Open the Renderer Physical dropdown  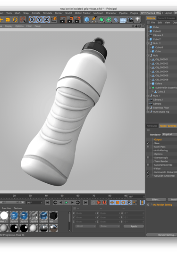click(169, 134)
